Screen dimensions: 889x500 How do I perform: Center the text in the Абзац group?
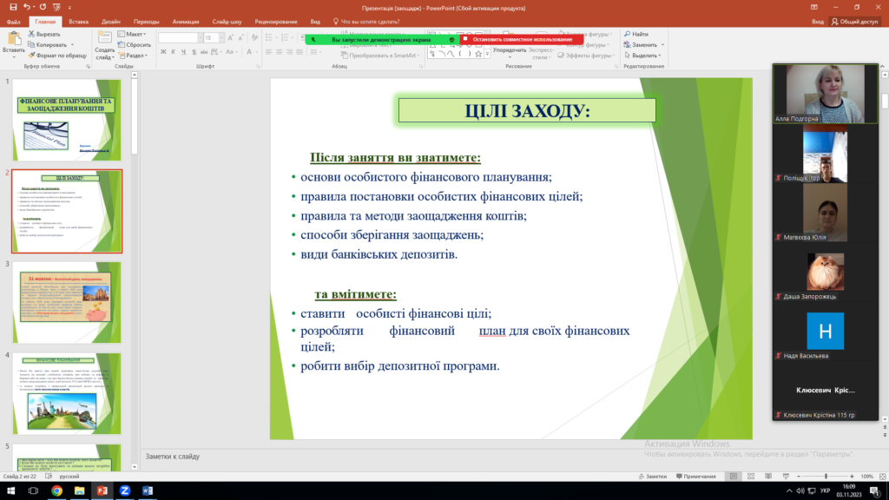click(x=279, y=52)
